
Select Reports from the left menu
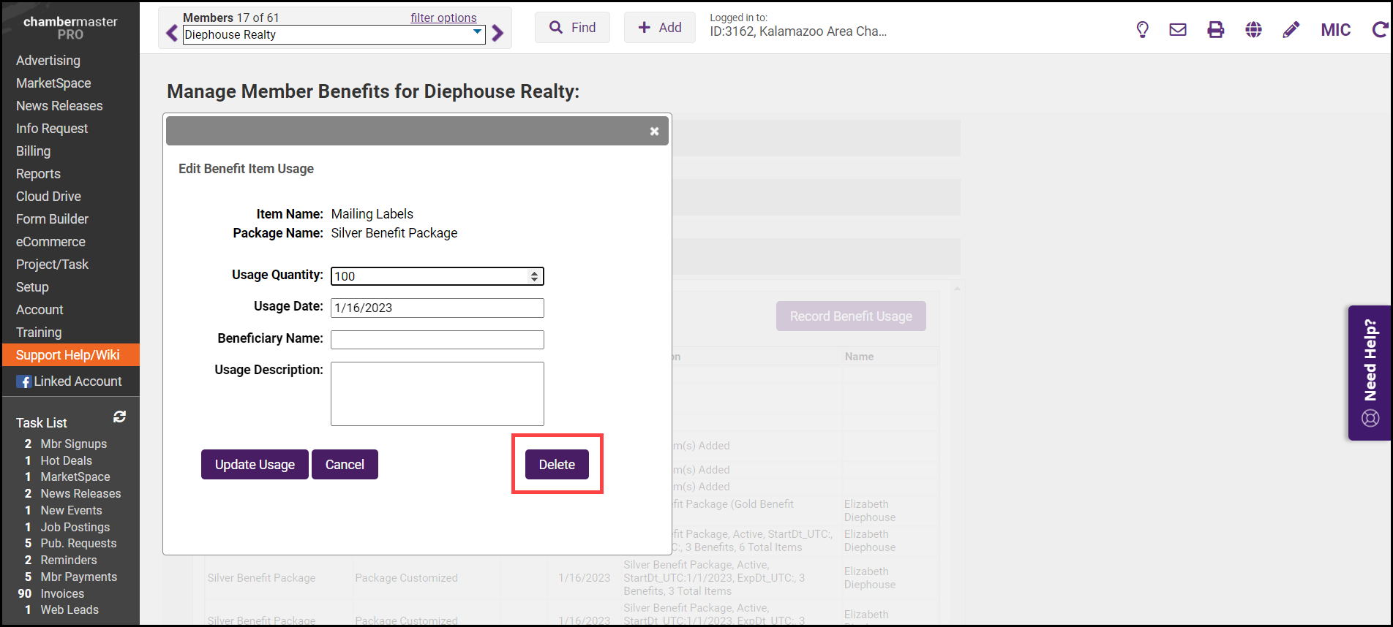[38, 174]
